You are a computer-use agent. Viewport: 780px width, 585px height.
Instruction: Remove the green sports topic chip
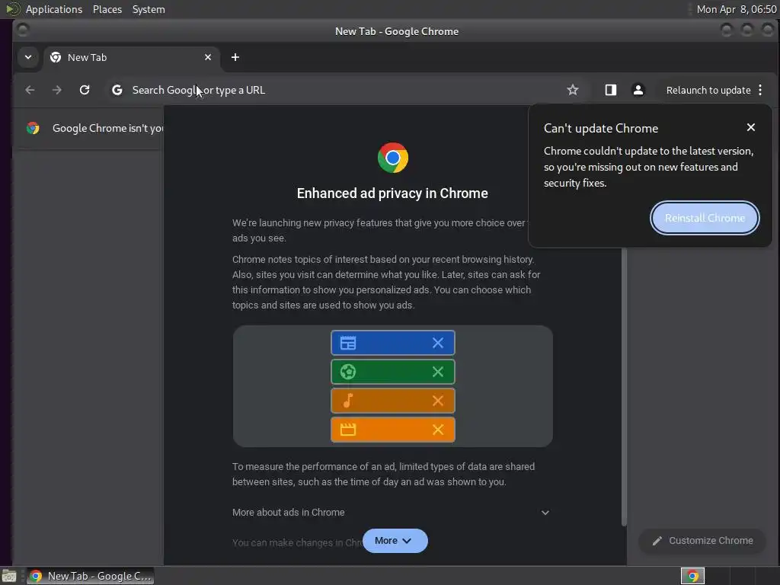(438, 372)
